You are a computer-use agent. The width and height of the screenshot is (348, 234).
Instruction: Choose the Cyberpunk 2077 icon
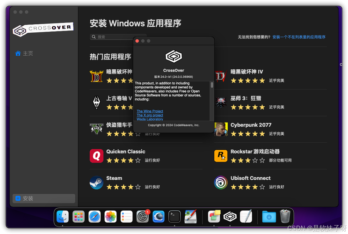[221, 129]
